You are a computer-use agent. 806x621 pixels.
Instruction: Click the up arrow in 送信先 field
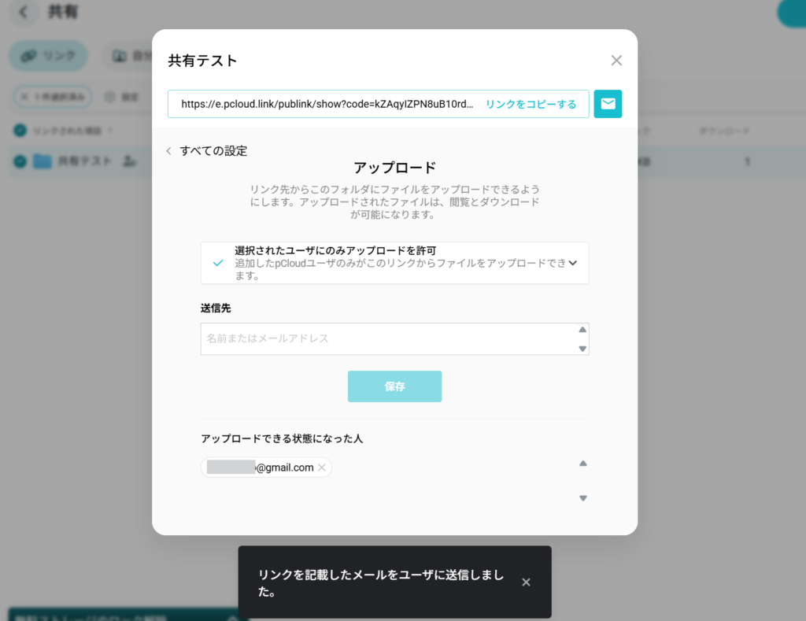tap(582, 330)
